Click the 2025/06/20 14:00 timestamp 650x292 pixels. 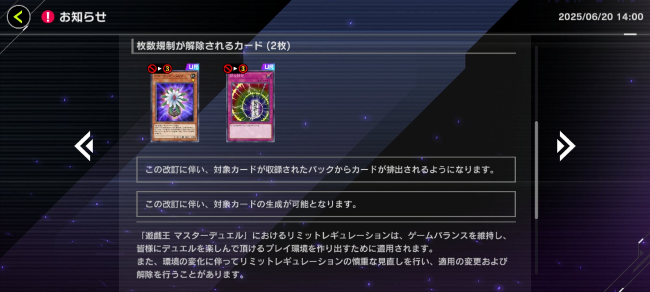click(601, 17)
